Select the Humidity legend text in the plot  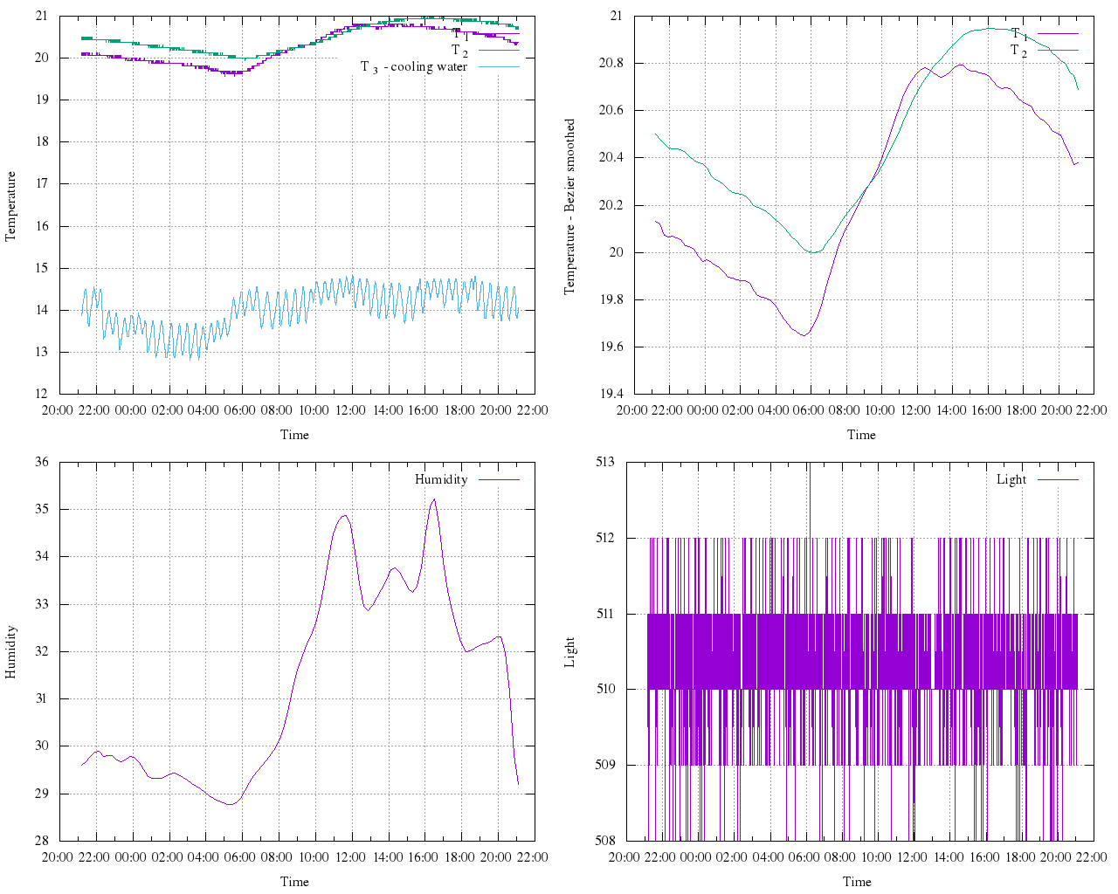[441, 479]
